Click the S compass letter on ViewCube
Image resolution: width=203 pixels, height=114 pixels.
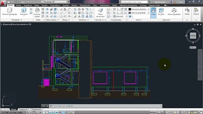(193, 42)
